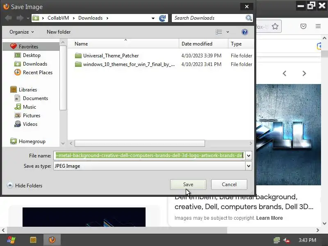328x246 pixels.
Task: Select Homegroup in the navigation pane
Action: coord(32,141)
